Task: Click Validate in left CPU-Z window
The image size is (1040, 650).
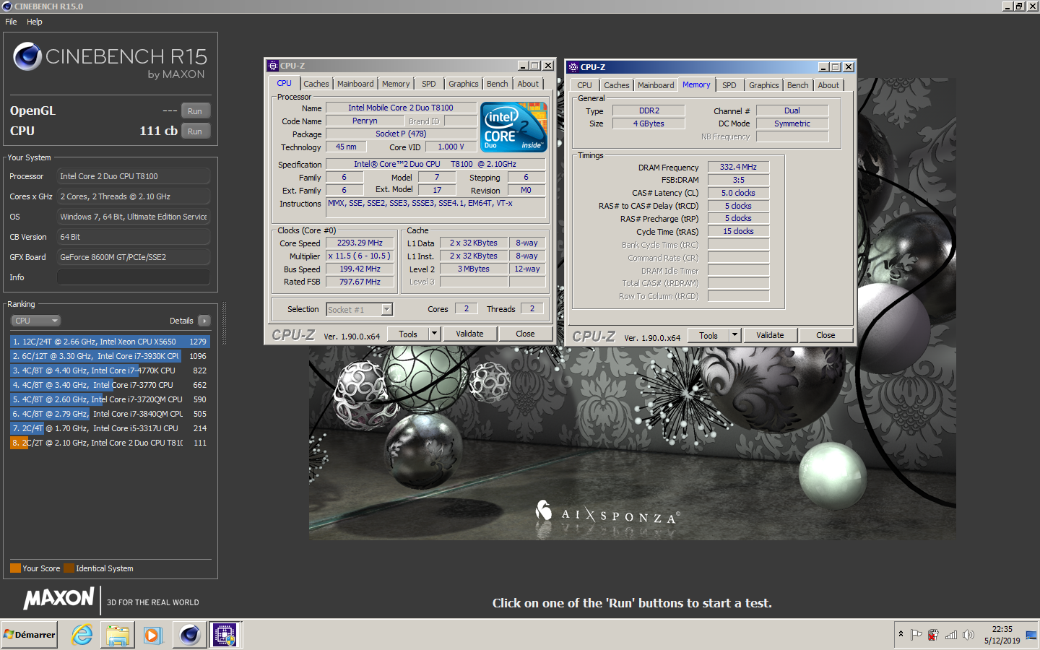Action: tap(469, 334)
